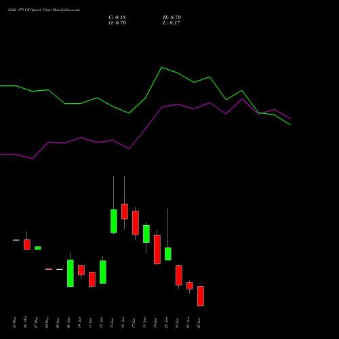Click the low value L: 0.17
Image resolution: width=339 pixels, height=339 pixels.
pos(172,23)
